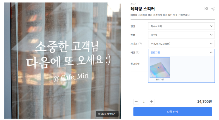Collapse the 색상 dropdown showing 홀로그램
The width and height of the screenshot is (219, 120).
181,52
